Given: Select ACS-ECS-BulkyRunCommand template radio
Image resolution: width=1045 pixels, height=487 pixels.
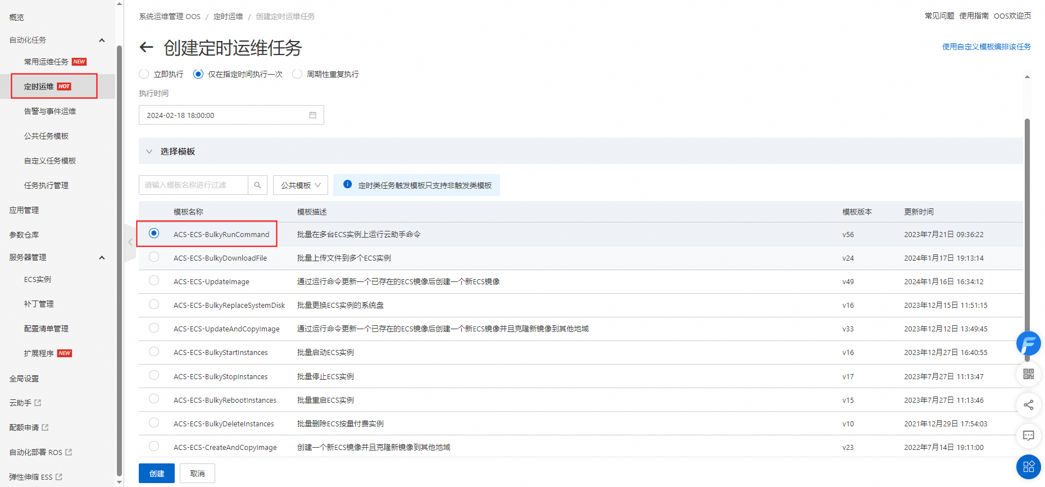Looking at the screenshot, I should pos(154,233).
